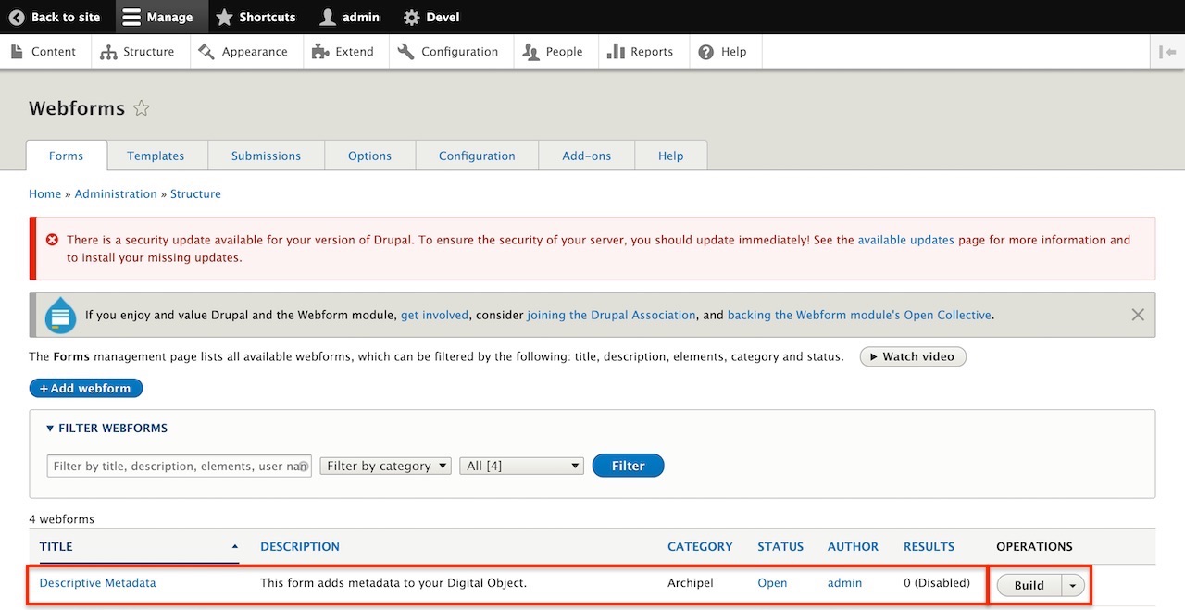Sort the table by Title column
Image resolution: width=1185 pixels, height=610 pixels.
click(56, 546)
